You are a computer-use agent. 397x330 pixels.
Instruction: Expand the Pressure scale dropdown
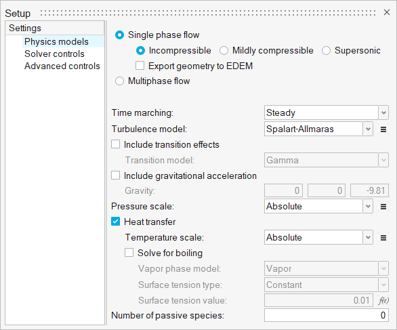[x=318, y=206]
